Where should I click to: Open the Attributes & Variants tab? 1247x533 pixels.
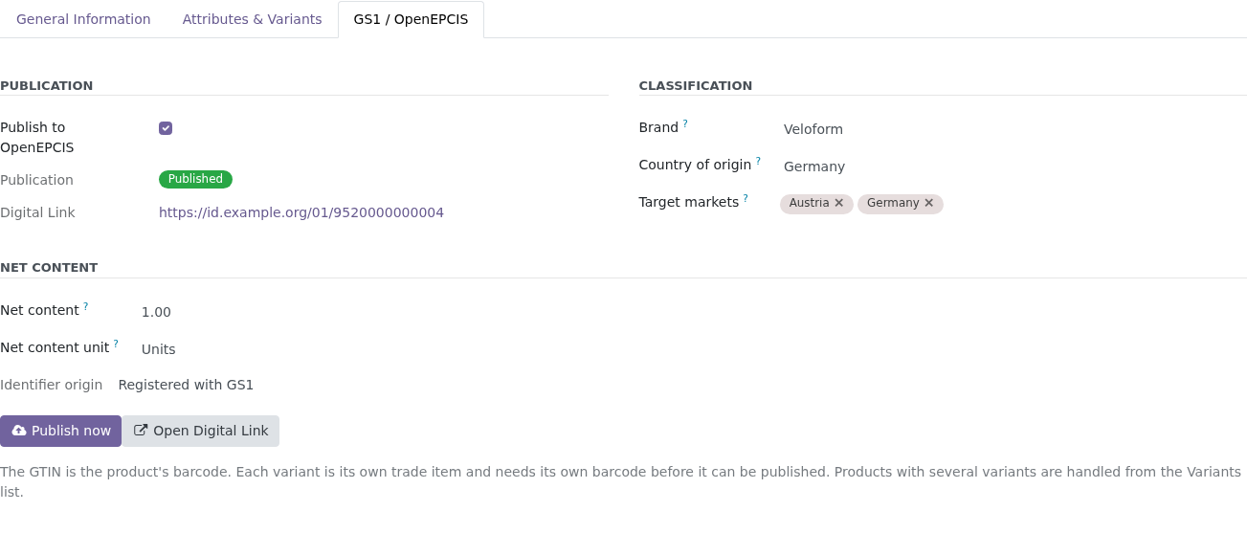click(x=252, y=19)
